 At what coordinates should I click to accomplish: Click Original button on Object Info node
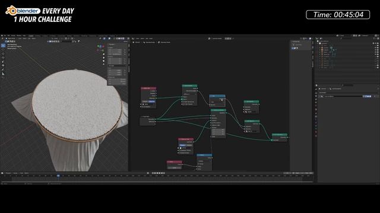pos(145,102)
